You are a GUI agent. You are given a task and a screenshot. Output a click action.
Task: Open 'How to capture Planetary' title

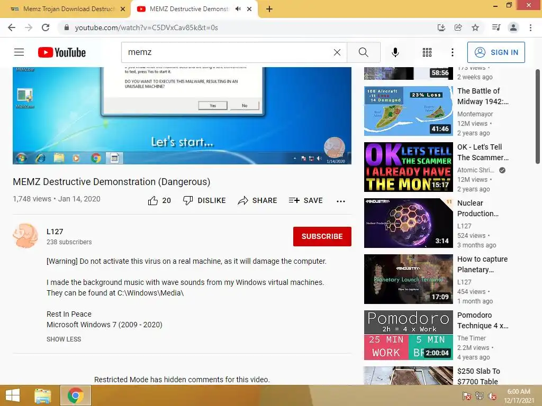483,264
